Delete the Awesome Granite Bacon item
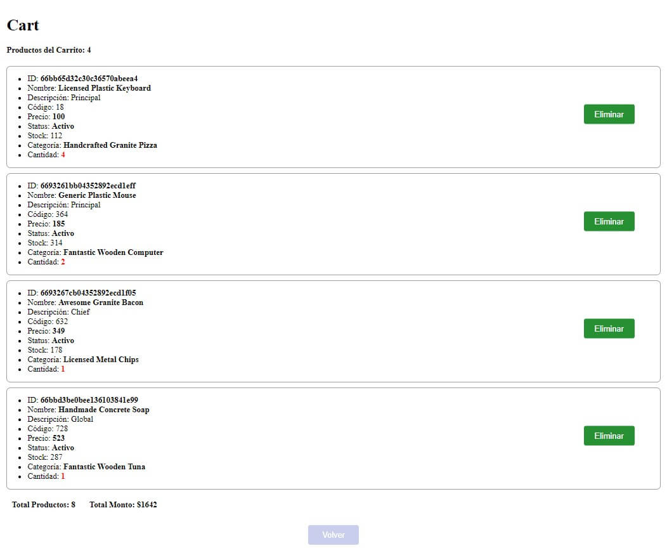667x553 pixels. pyautogui.click(x=609, y=329)
